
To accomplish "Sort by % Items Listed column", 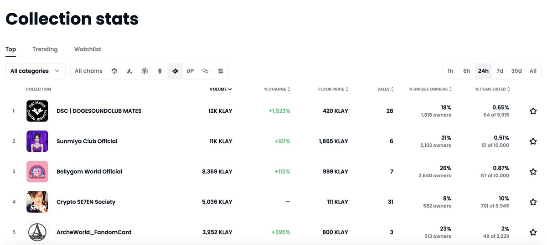I will tap(493, 89).
